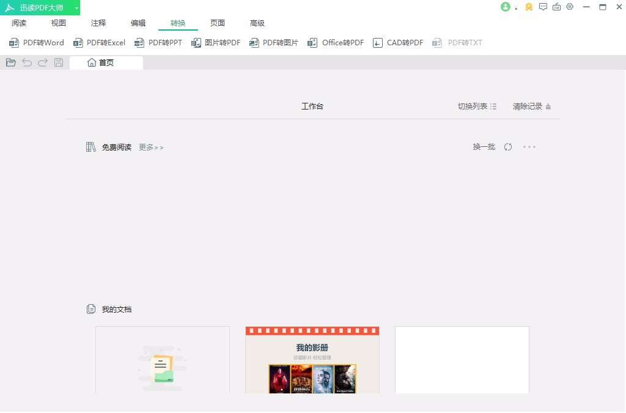Click 清除记录 to clear history
Viewport: 626px width, 413px height.
527,106
